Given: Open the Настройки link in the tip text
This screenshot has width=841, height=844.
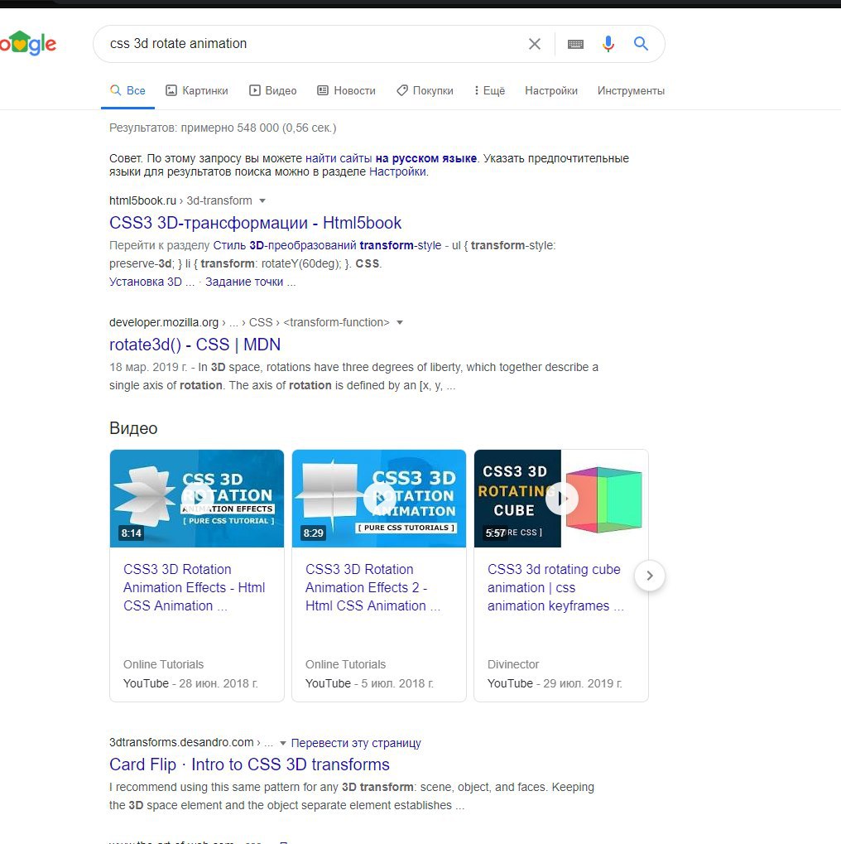Looking at the screenshot, I should pyautogui.click(x=397, y=171).
